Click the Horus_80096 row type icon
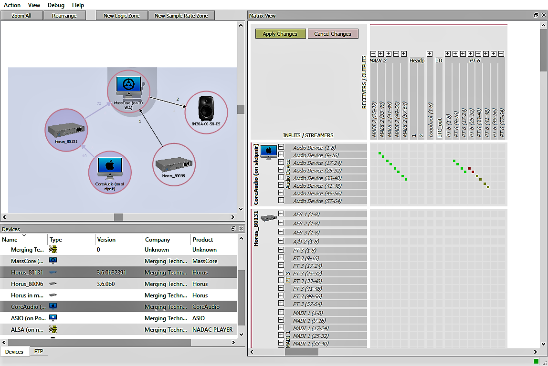The image size is (548, 366). [x=53, y=284]
